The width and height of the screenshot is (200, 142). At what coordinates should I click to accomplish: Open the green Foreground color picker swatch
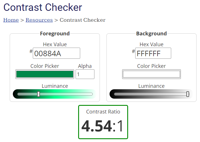click(45, 74)
